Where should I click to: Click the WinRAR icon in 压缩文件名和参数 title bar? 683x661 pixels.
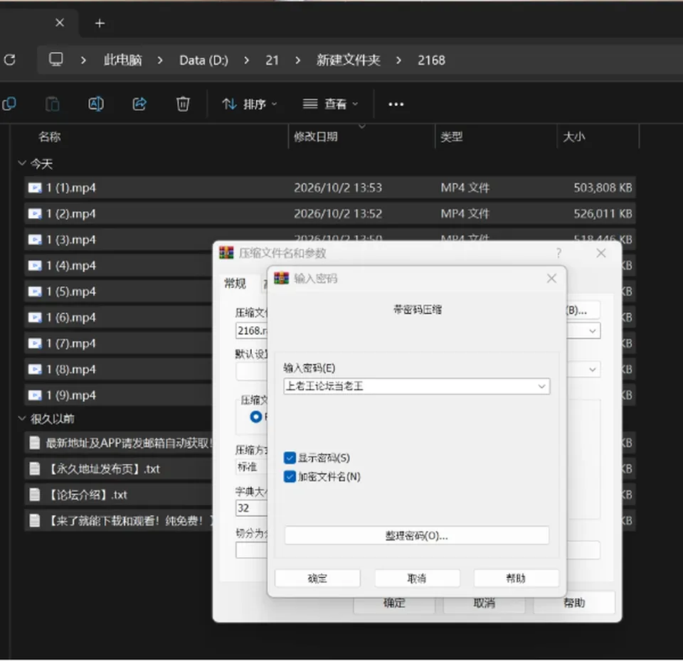226,252
